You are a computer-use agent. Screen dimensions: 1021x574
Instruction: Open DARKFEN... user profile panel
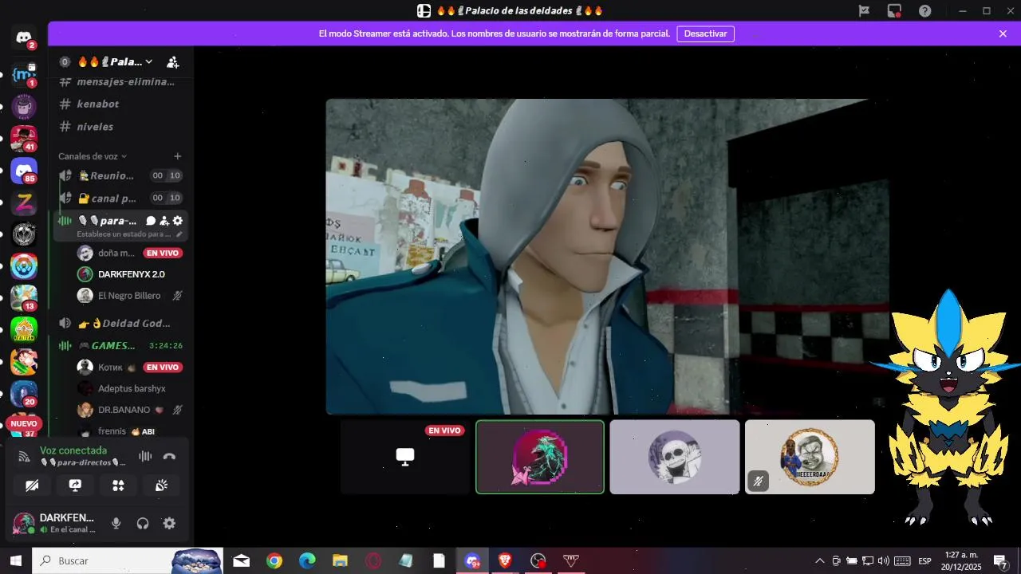point(55,523)
